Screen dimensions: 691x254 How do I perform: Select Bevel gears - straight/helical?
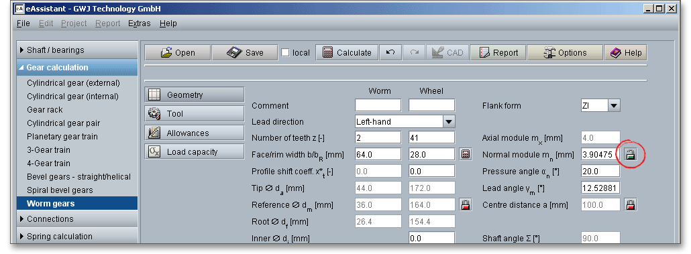(x=79, y=177)
